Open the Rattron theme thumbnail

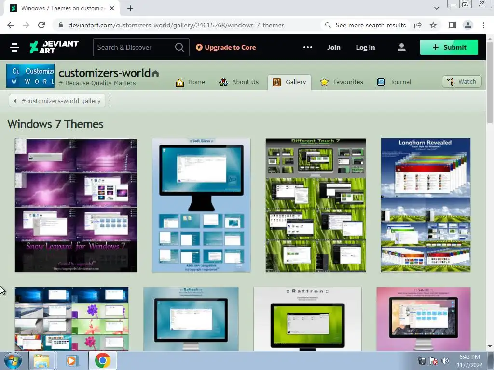click(x=307, y=319)
